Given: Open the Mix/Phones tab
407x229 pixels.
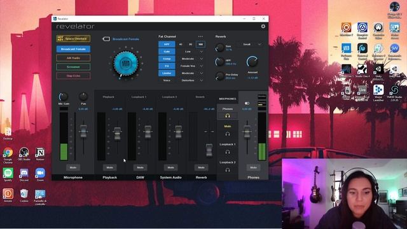Looking at the screenshot, I should [x=228, y=99].
